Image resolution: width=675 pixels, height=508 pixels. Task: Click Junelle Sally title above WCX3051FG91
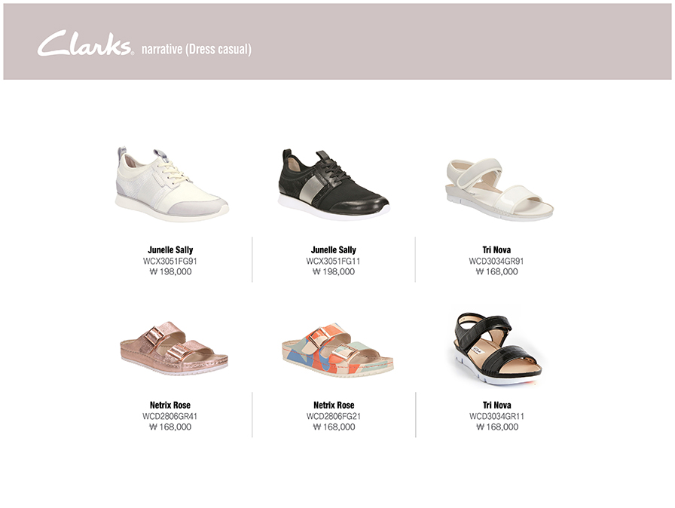[x=170, y=249]
